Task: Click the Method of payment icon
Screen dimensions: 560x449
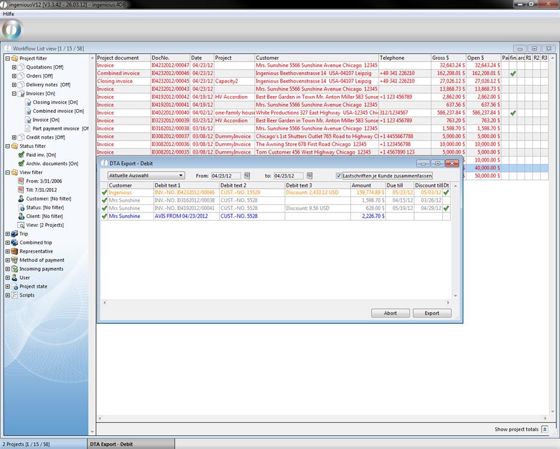Action: [x=14, y=260]
